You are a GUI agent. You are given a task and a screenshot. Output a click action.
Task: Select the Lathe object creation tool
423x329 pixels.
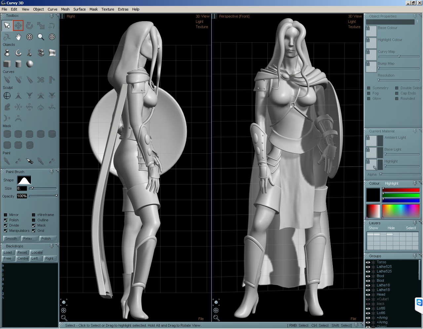tap(7, 52)
